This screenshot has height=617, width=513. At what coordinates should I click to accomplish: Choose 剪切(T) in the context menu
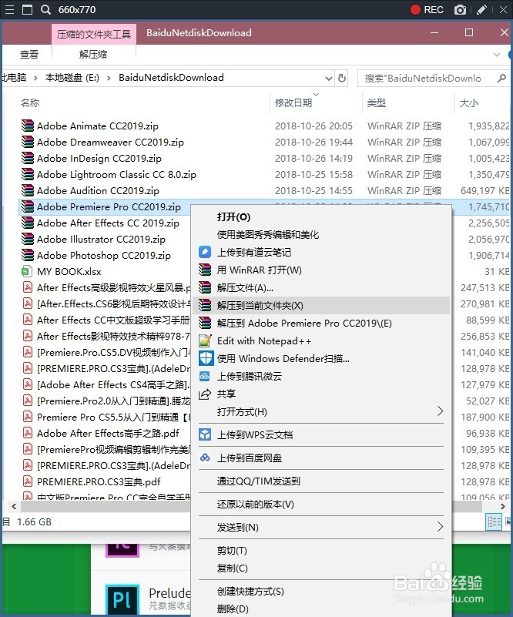tap(232, 550)
